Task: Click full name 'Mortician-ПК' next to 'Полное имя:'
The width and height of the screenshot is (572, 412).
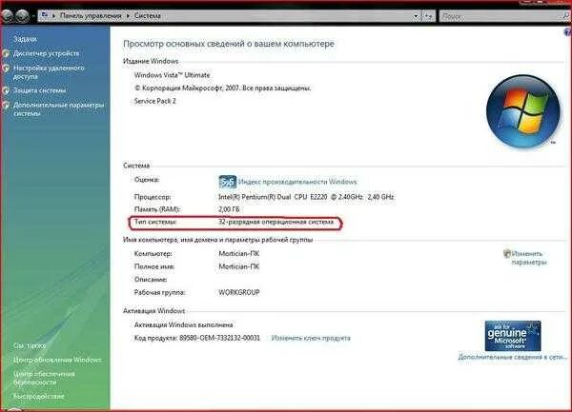Action: (239, 266)
